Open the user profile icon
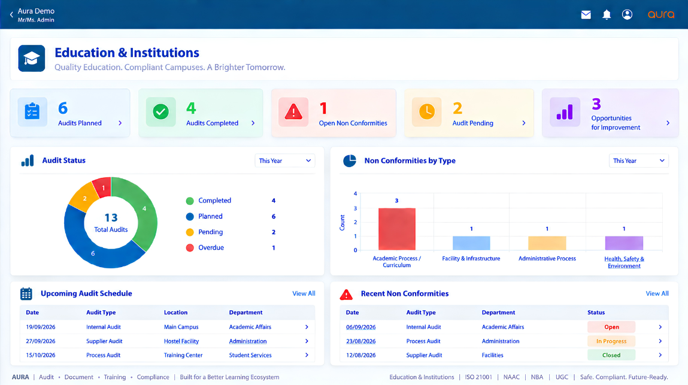688x385 pixels. pyautogui.click(x=627, y=14)
